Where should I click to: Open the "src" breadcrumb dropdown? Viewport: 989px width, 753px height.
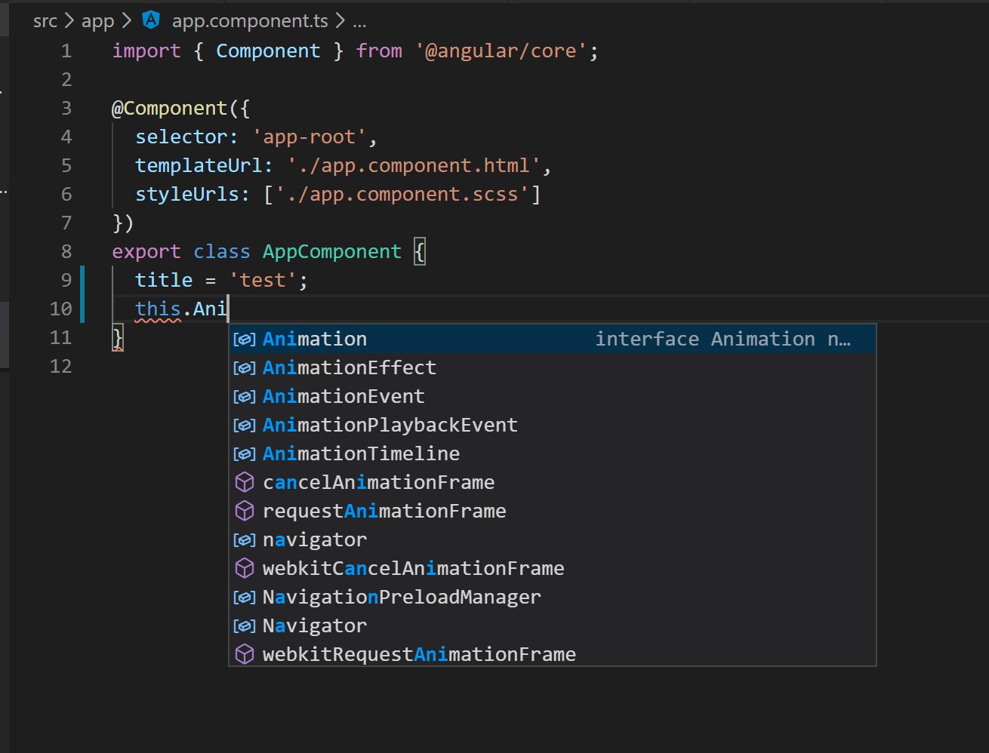coord(45,20)
